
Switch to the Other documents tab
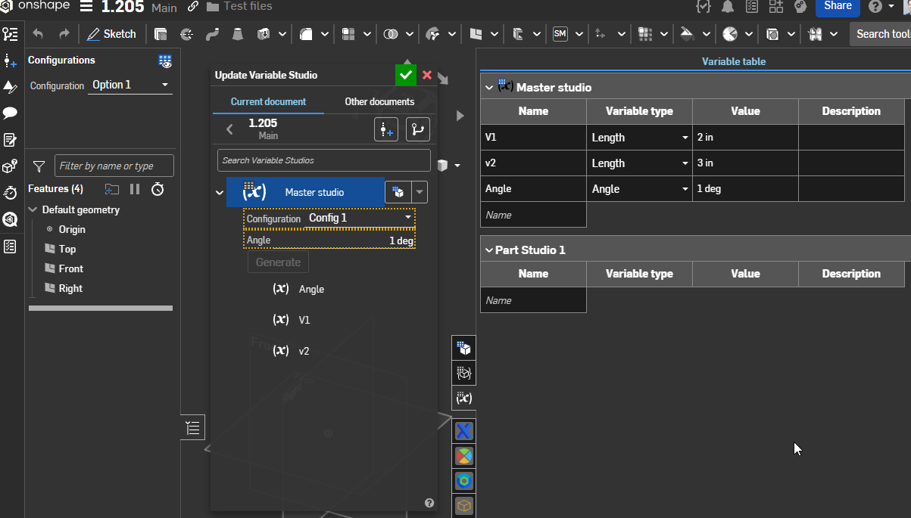pyautogui.click(x=379, y=101)
